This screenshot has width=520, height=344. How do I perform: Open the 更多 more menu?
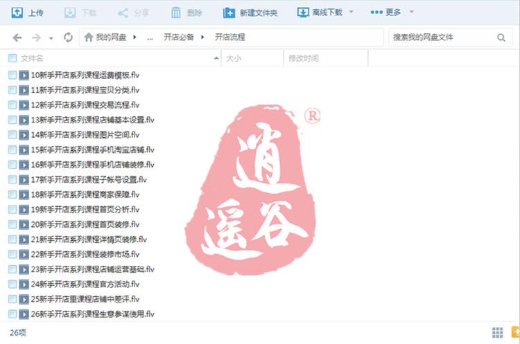tap(385, 12)
